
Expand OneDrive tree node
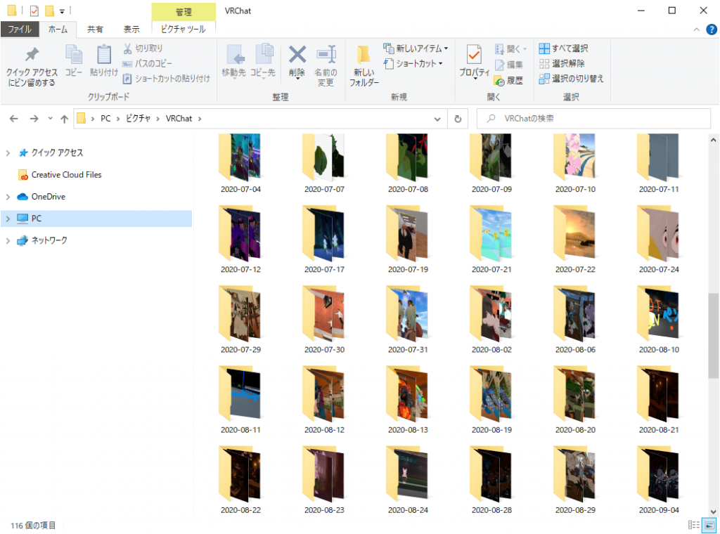[x=8, y=197]
